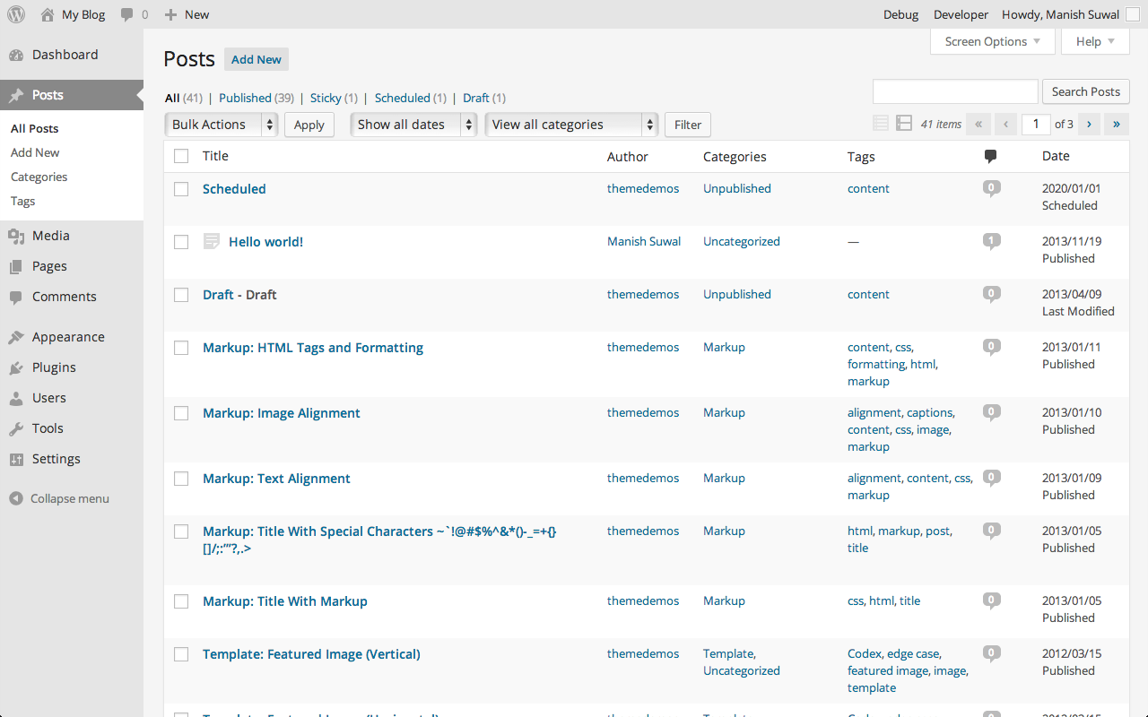The width and height of the screenshot is (1148, 717).
Task: Select Markup: Title With Markup checkbox
Action: pos(181,601)
